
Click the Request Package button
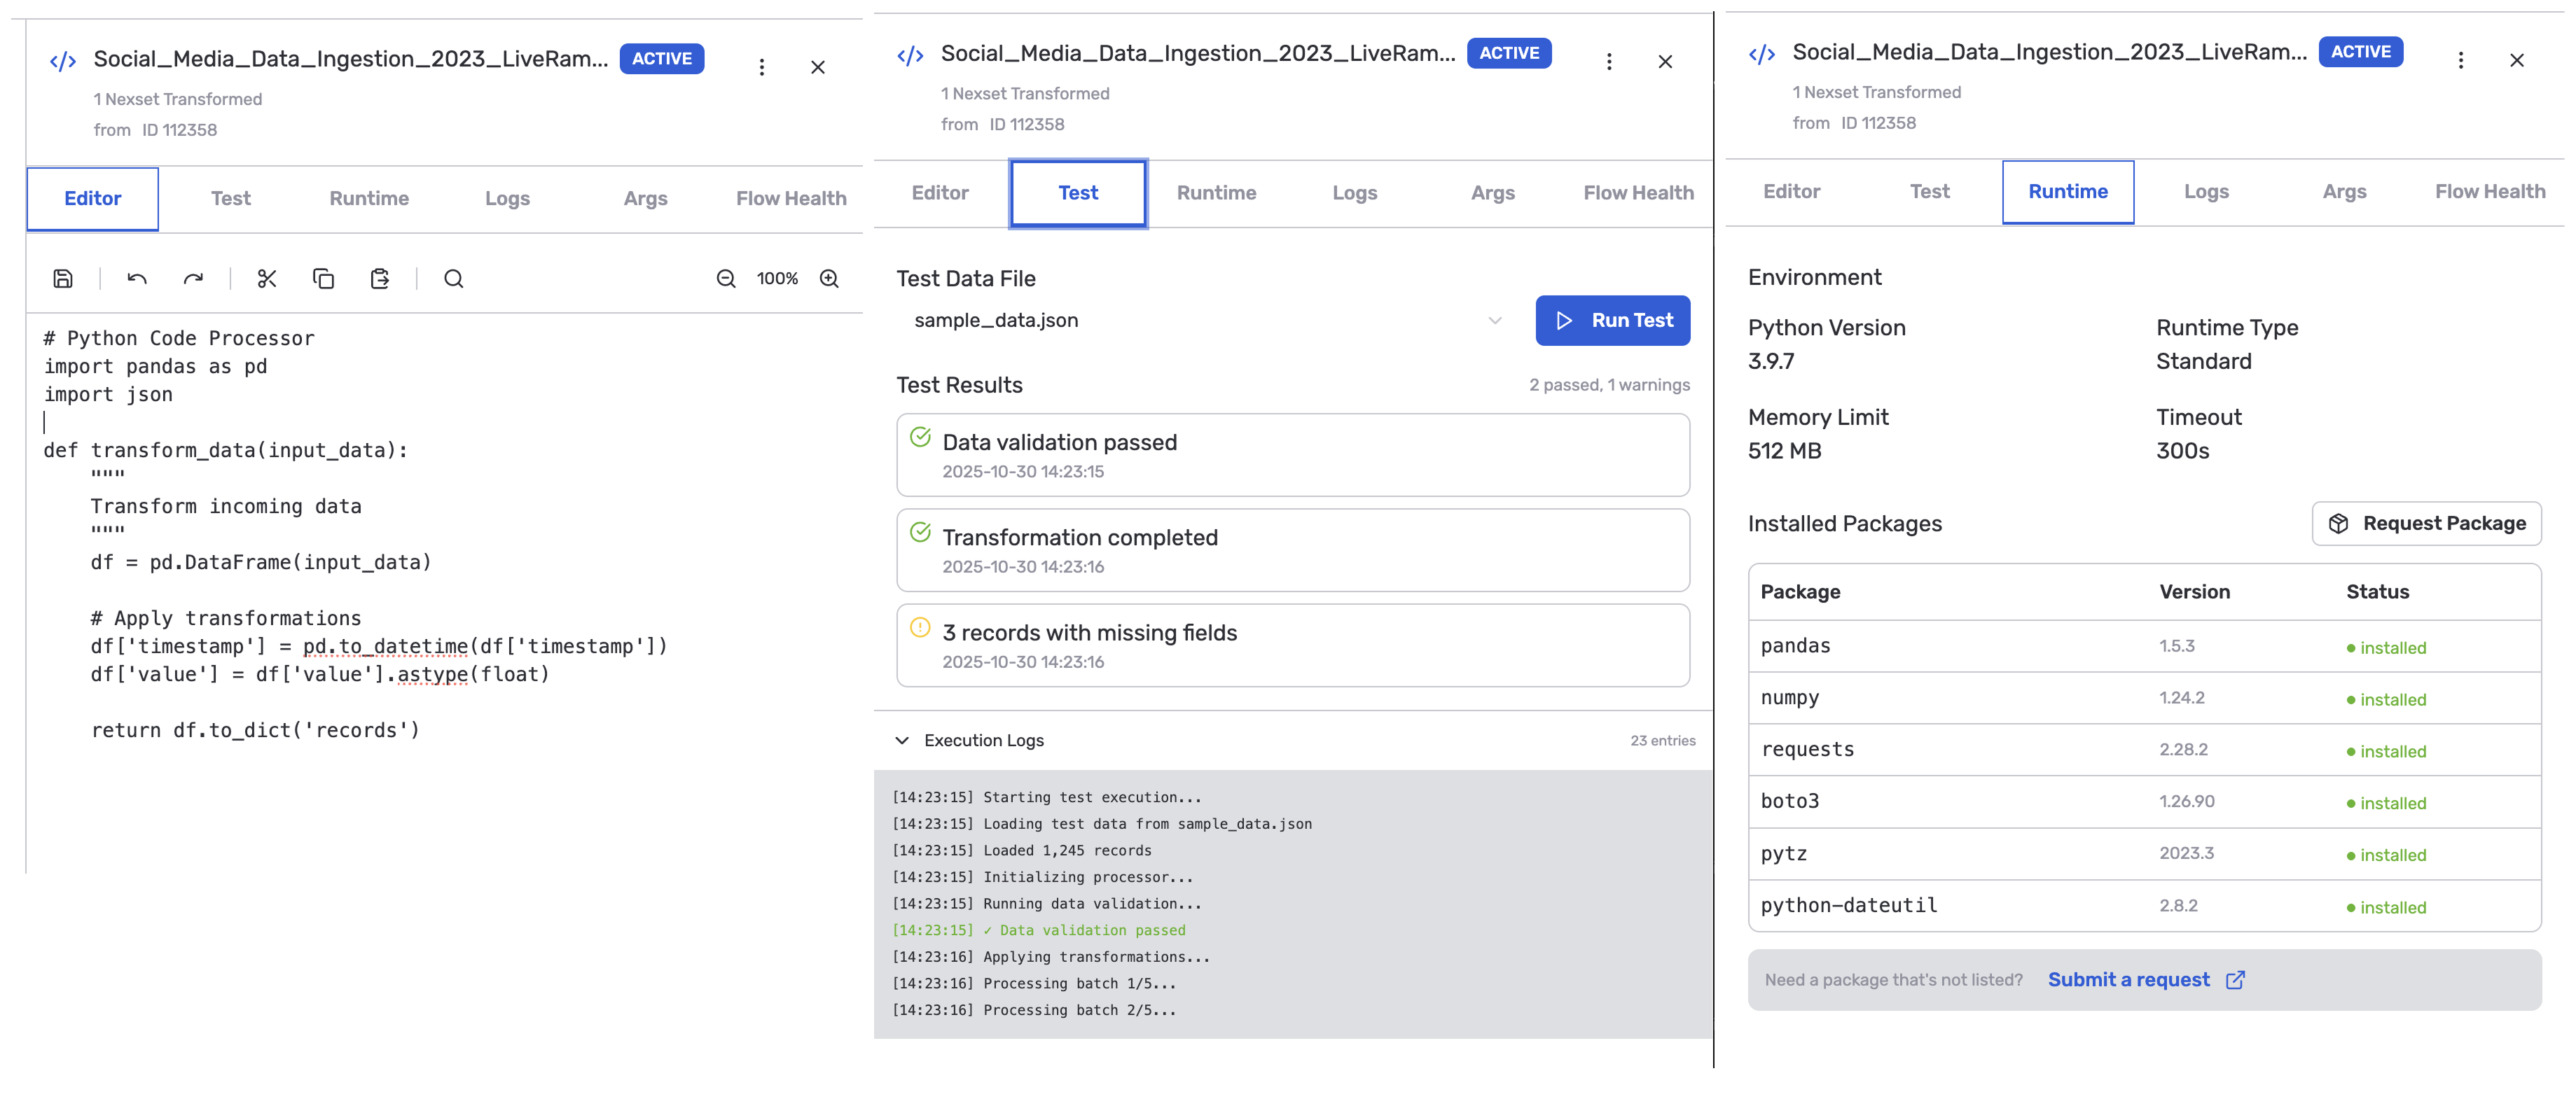point(2426,524)
